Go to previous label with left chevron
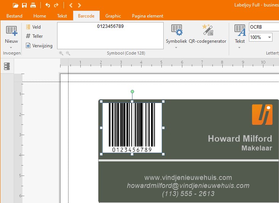The width and height of the screenshot is (279, 203). point(71,5)
